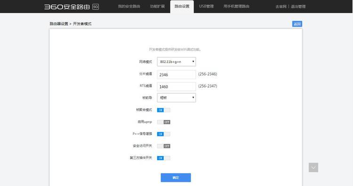Open the 网络模式 802.11b+g+n dropdown

click(x=176, y=62)
